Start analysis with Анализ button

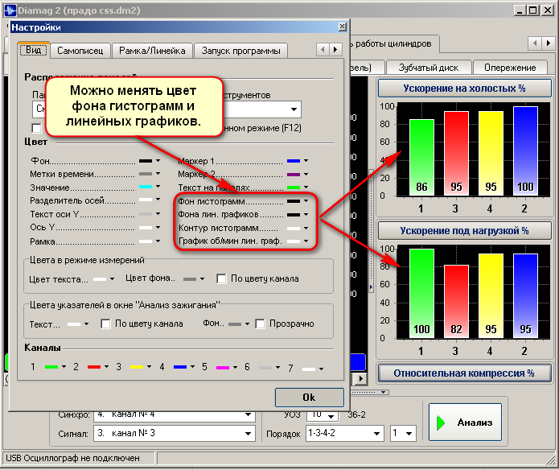pyautogui.click(x=465, y=423)
